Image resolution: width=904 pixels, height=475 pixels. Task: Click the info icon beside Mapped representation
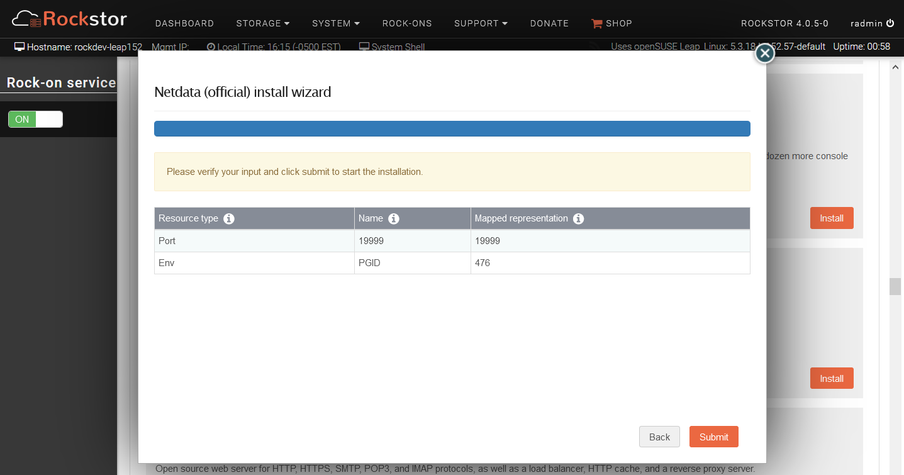pyautogui.click(x=579, y=219)
